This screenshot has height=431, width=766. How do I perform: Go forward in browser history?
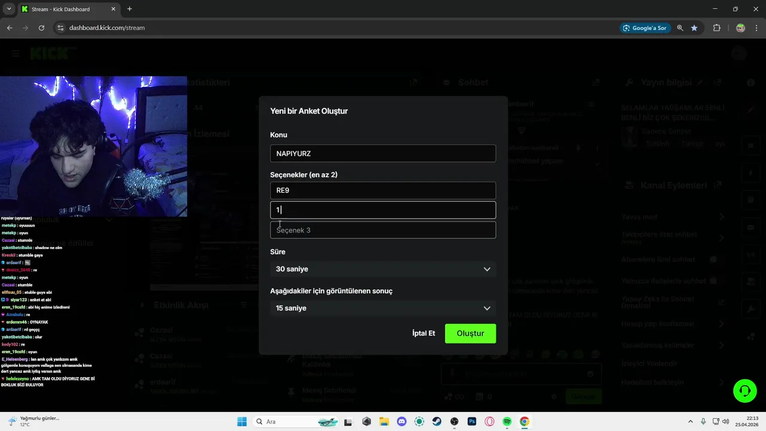coord(25,28)
